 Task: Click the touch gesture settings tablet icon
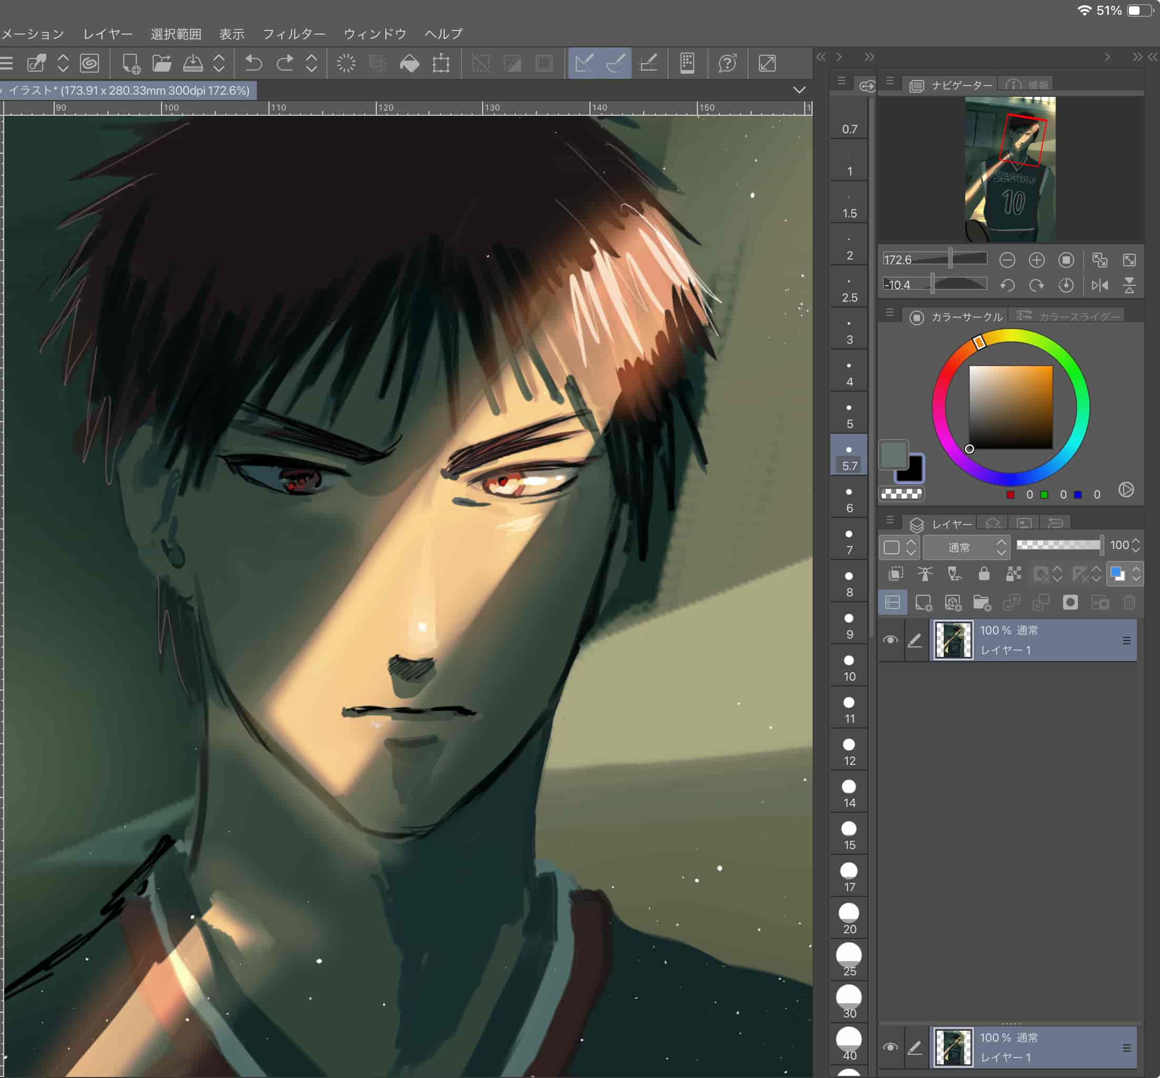coord(687,63)
